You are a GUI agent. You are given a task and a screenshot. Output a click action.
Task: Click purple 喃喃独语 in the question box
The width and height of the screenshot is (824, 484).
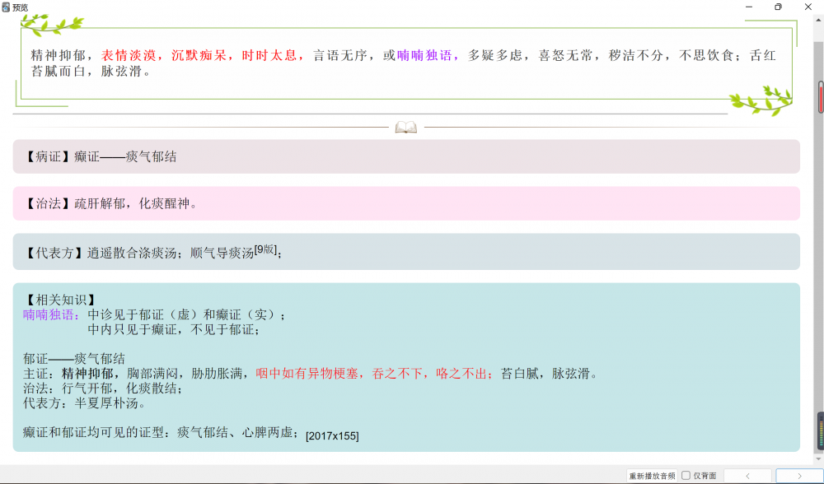[424, 56]
